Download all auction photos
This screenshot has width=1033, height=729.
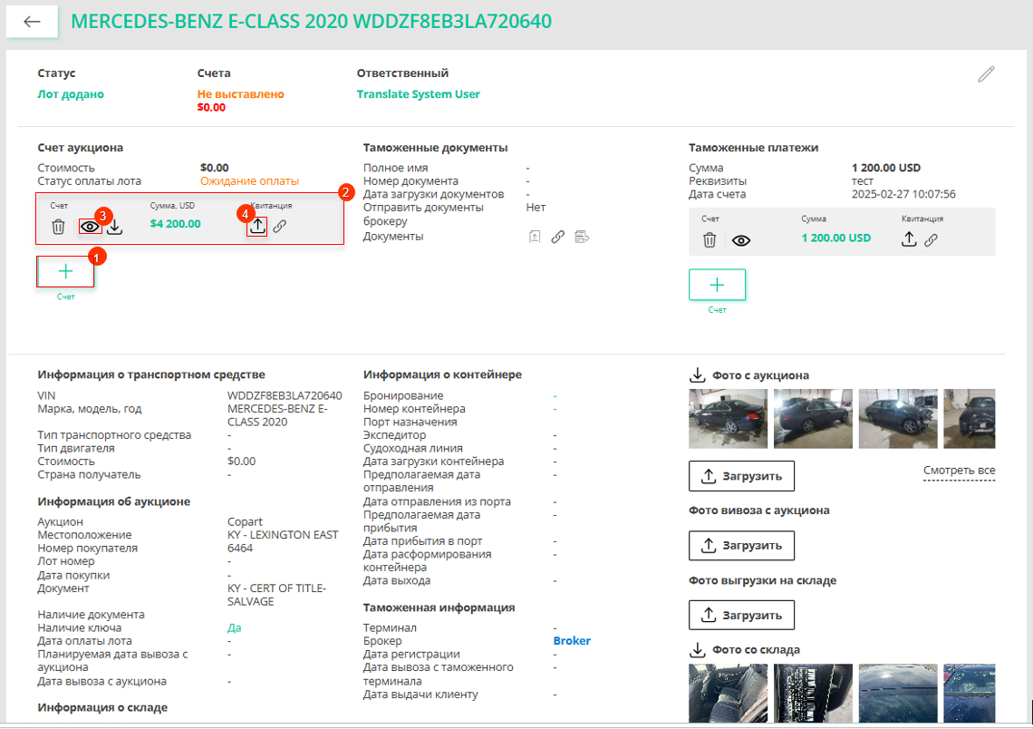click(697, 375)
